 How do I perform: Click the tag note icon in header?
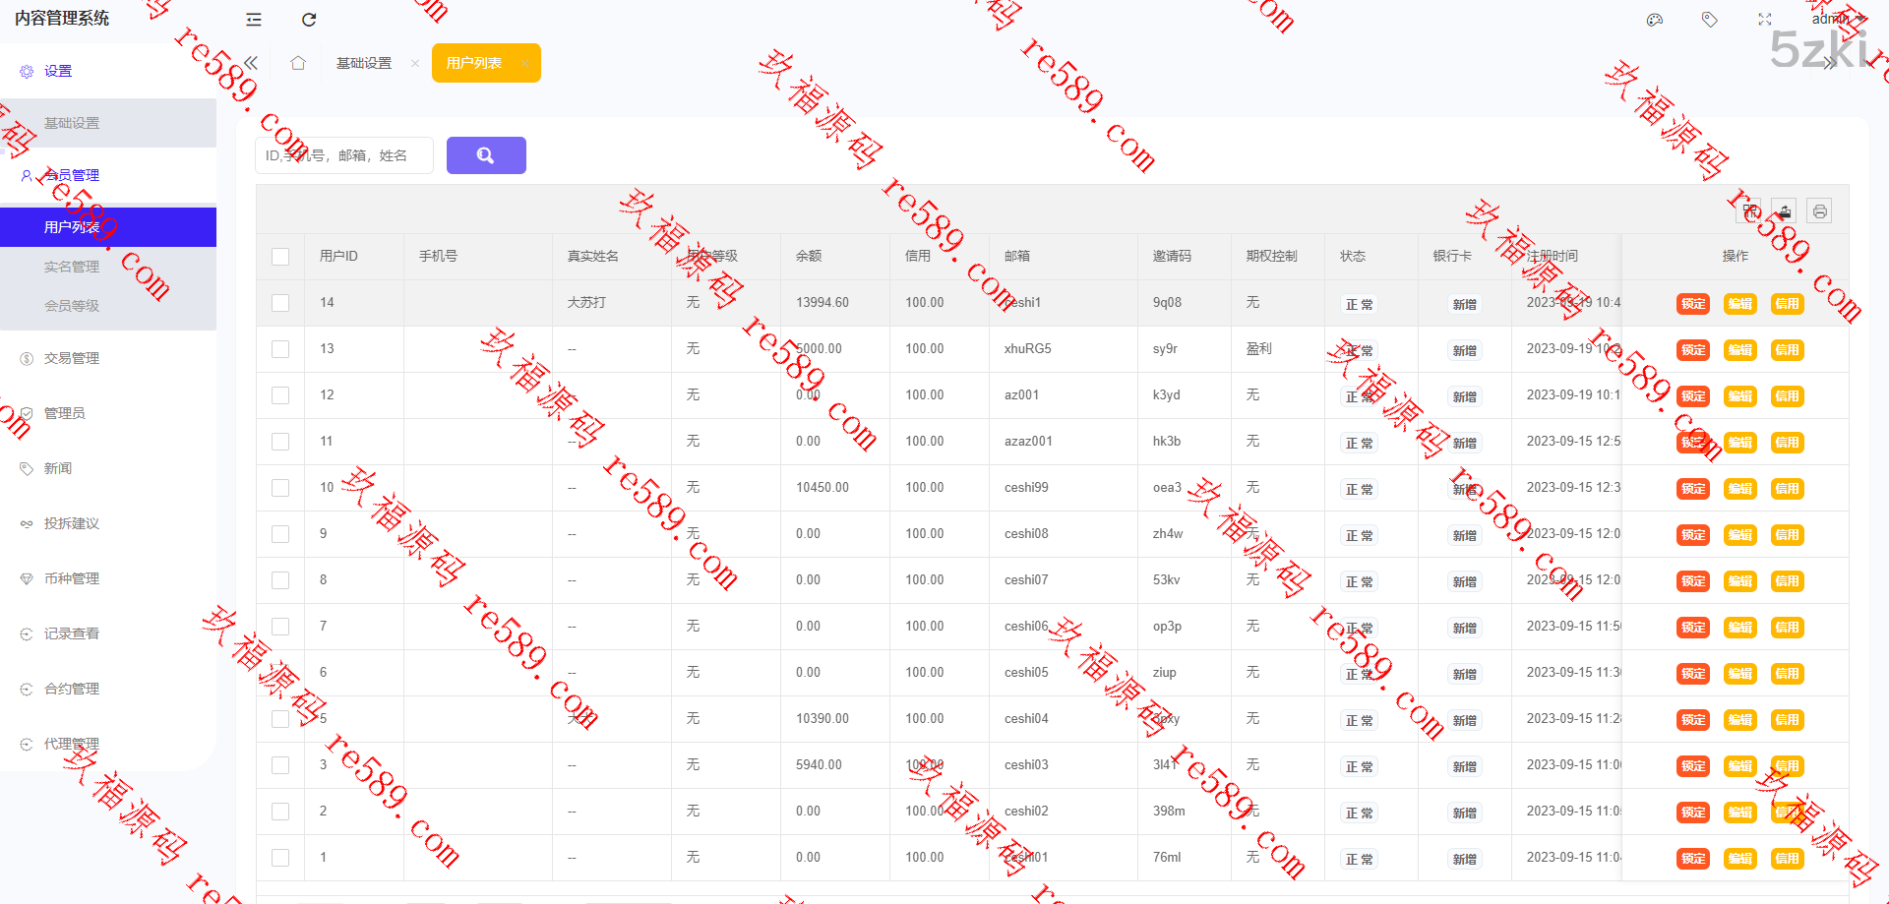point(1710,20)
